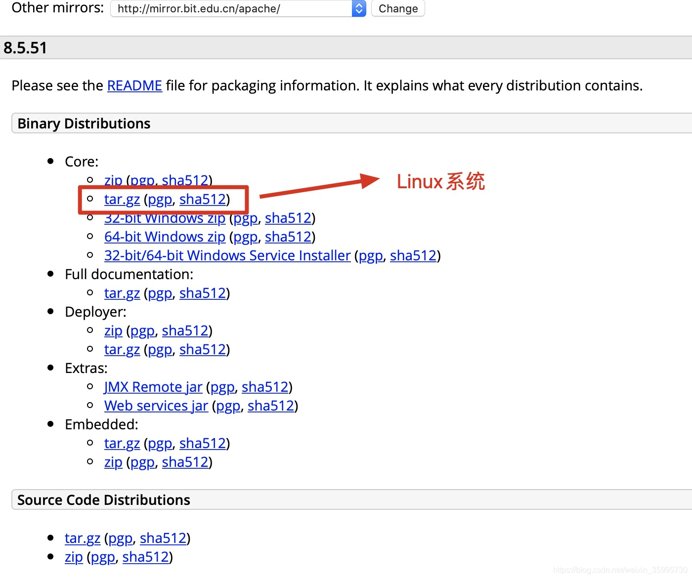Viewport: 692px width, 579px height.
Task: Open the README link
Action: pyautogui.click(x=134, y=85)
